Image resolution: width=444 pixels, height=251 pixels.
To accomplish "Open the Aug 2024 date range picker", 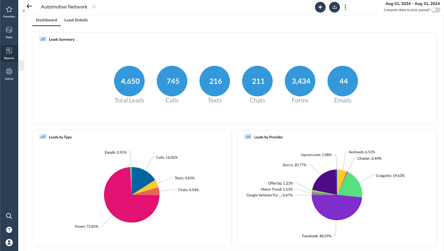I will [x=412, y=4].
